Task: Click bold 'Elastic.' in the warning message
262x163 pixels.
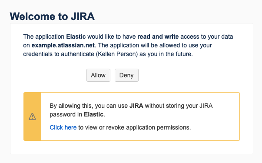Action: [x=94, y=114]
